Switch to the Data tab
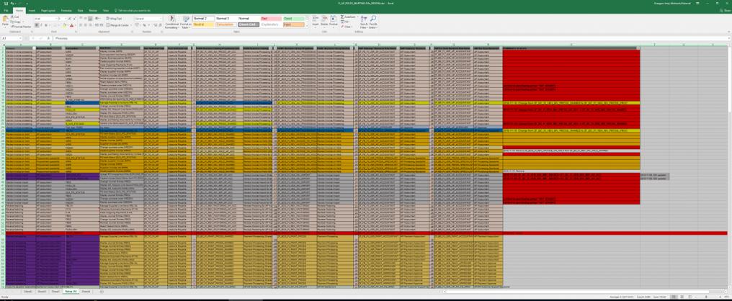 80,10
